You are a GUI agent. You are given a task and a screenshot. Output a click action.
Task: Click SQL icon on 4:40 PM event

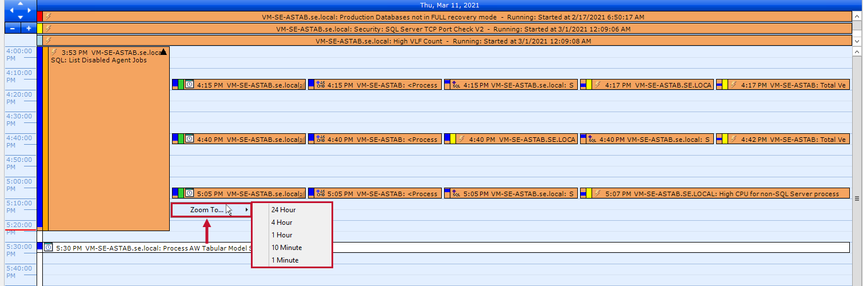click(592, 139)
